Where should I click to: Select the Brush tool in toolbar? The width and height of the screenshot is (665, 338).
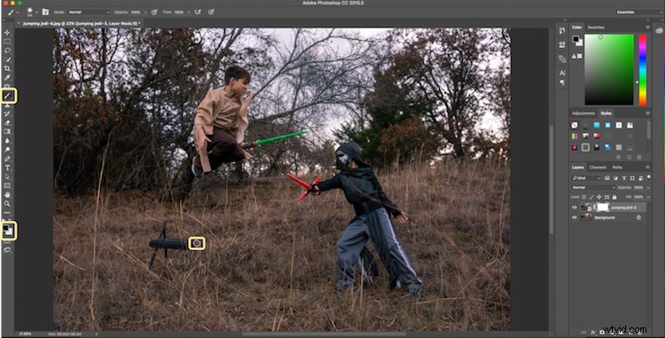click(7, 96)
